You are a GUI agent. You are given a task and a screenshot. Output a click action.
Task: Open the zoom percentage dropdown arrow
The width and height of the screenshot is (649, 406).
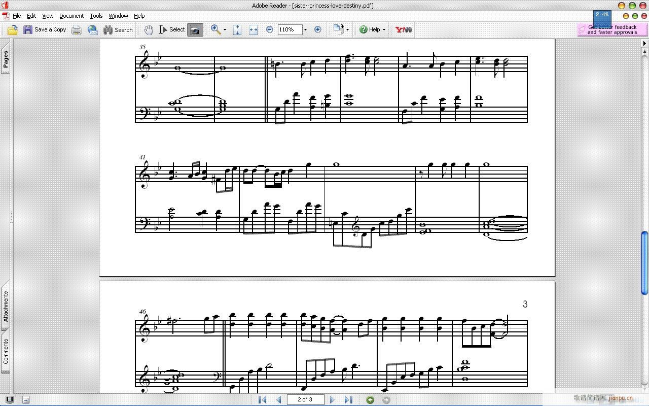tap(305, 30)
